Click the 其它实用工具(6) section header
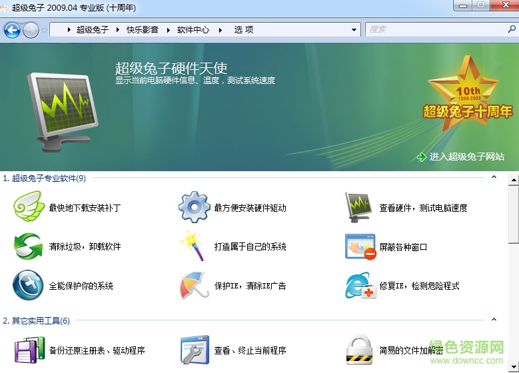 tap(37, 320)
